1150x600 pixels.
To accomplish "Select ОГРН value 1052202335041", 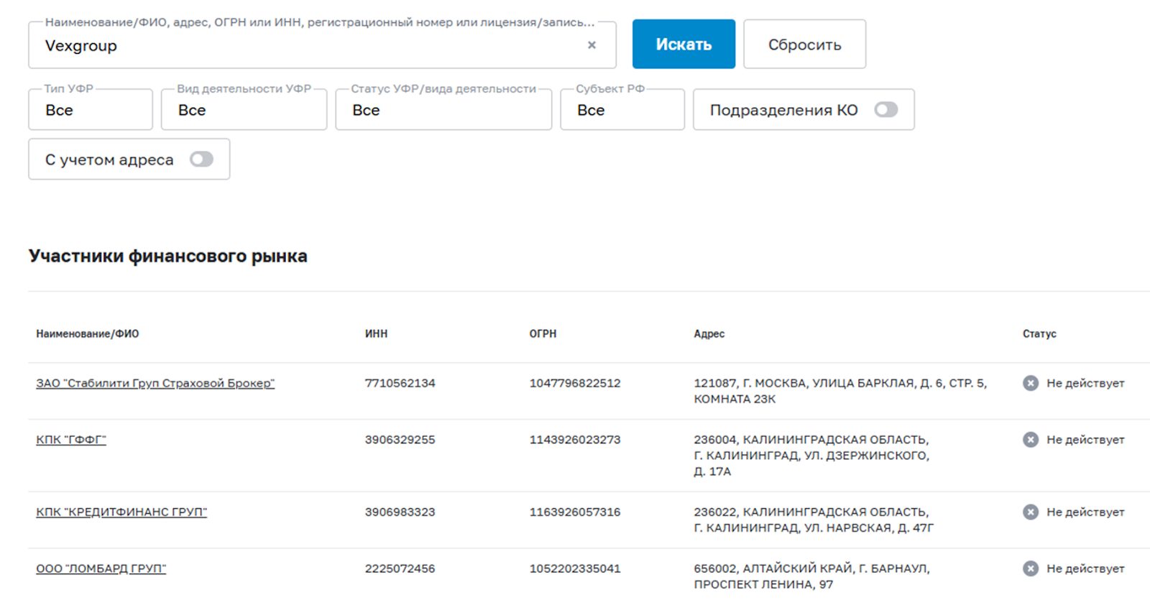I will (575, 568).
